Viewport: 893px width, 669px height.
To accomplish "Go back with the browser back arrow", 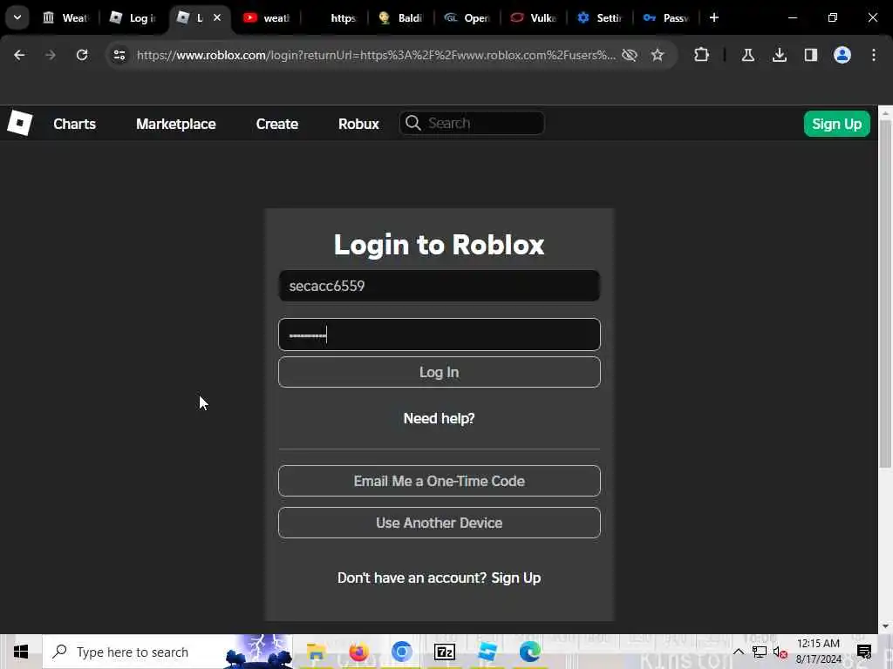I will pyautogui.click(x=19, y=55).
